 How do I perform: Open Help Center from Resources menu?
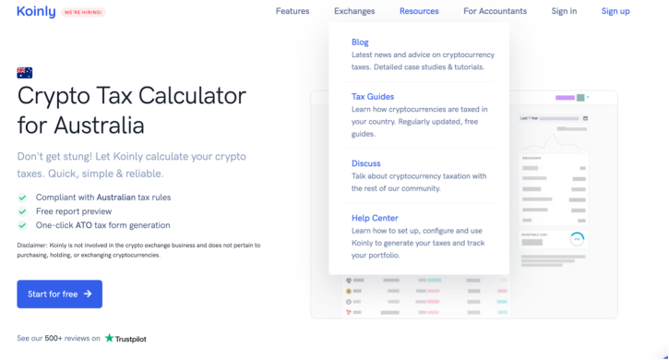click(375, 218)
